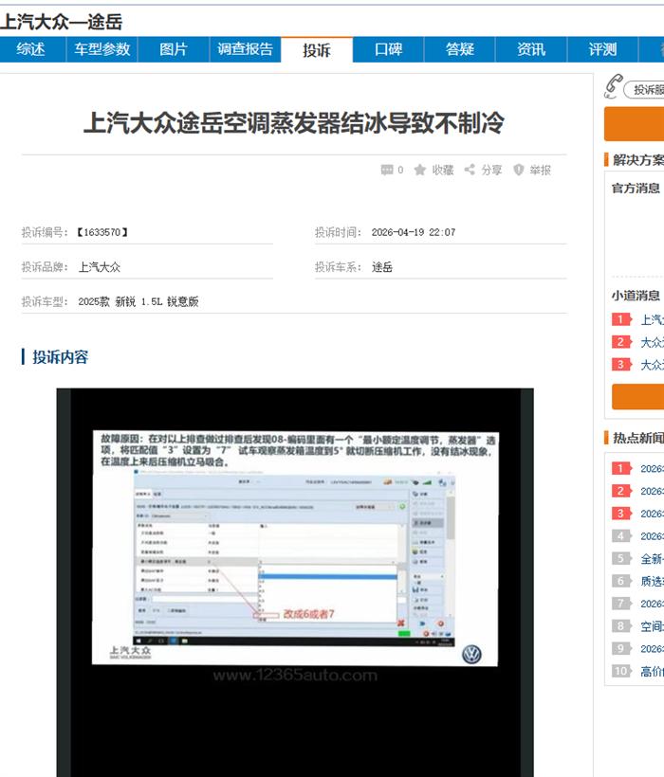Open the 评测 tab
664x777 pixels.
tap(602, 49)
